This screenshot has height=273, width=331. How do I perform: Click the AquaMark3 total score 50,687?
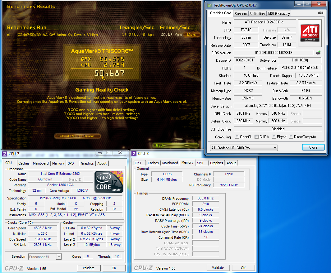click(x=109, y=74)
